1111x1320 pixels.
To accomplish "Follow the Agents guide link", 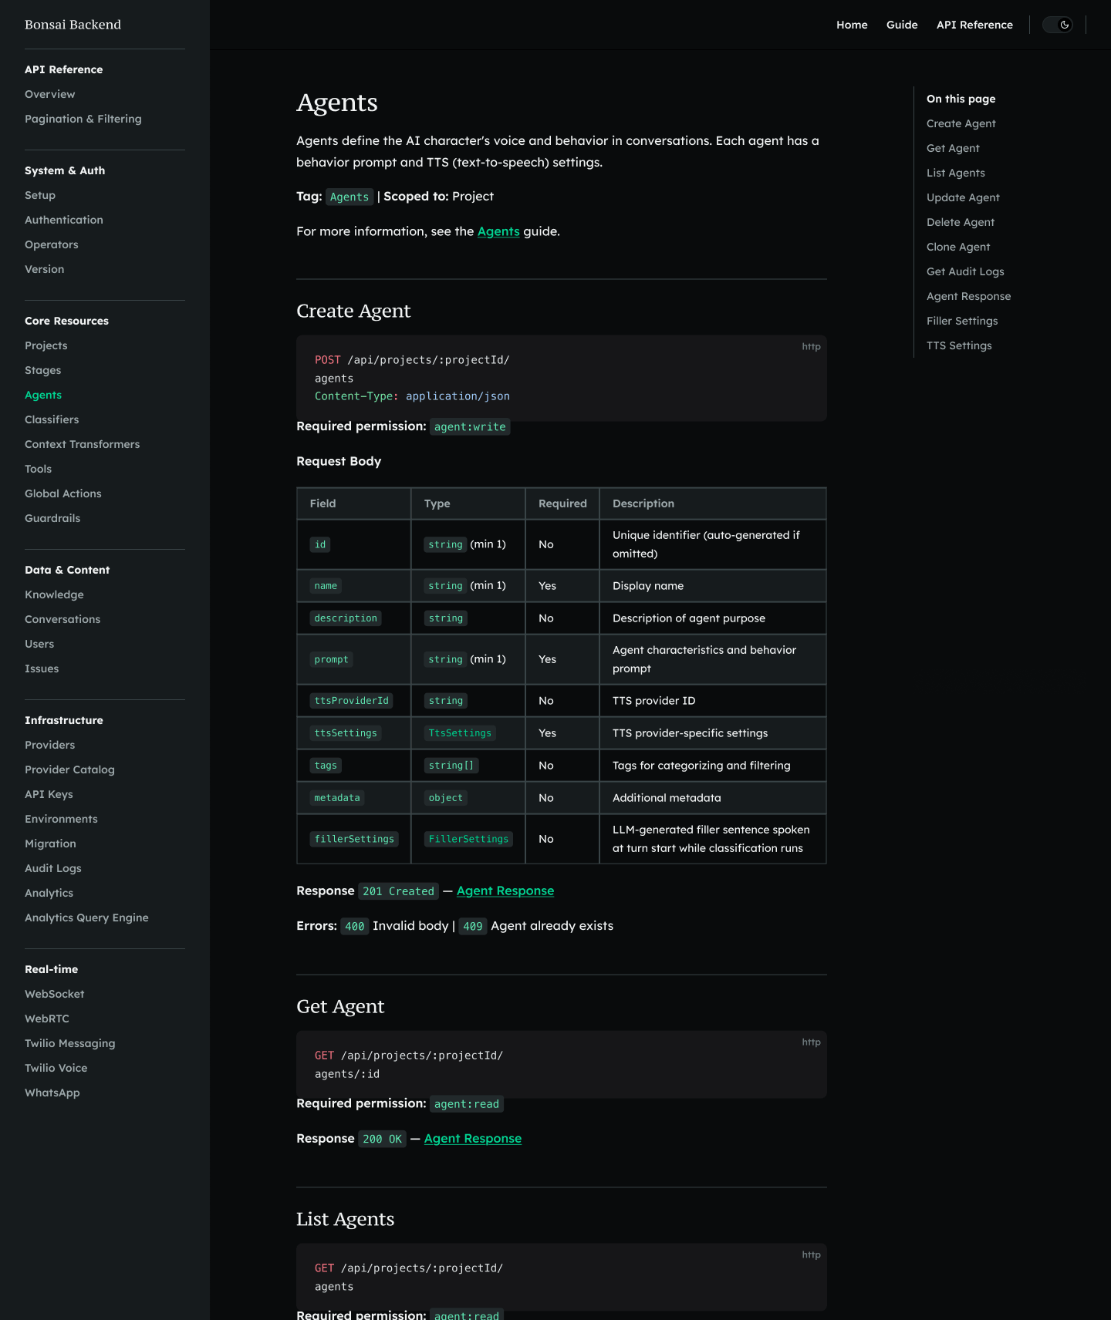I will 498,231.
